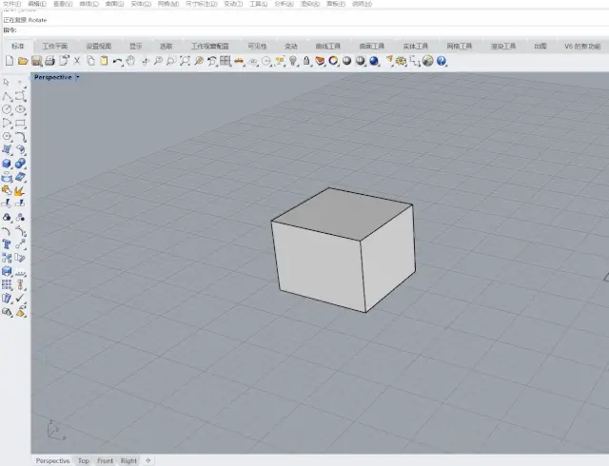Cut selection with the scissors X icon
This screenshot has width=609, height=466.
[77, 61]
